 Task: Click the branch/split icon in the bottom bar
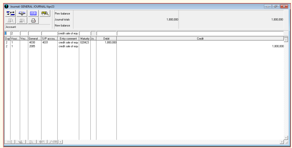[x=10, y=142]
